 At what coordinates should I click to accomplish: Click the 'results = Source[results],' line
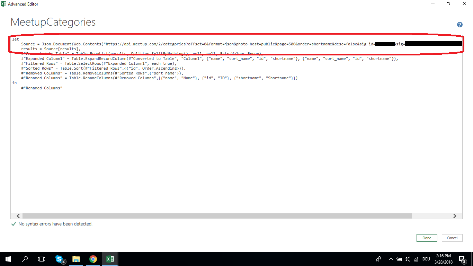pos(51,49)
